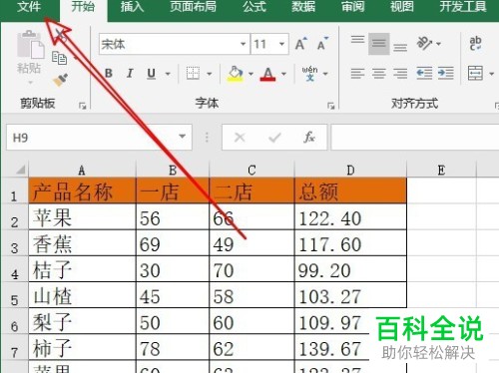499x373 pixels.
Task: Apply the red font color A
Action: (268, 74)
